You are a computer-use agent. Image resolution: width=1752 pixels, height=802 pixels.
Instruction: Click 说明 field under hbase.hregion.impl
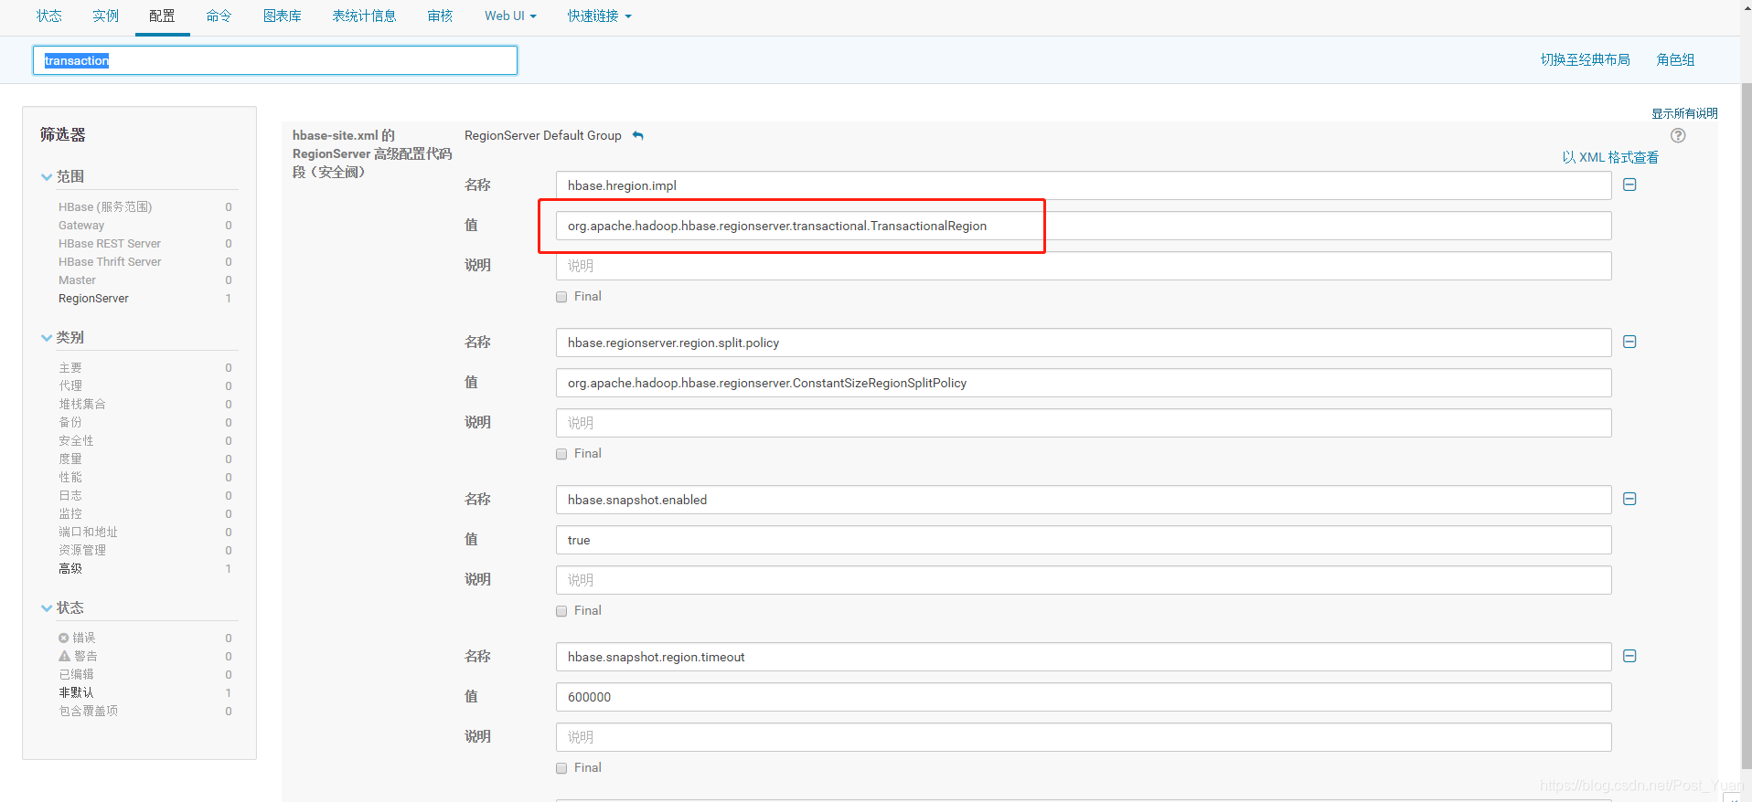coord(1084,266)
